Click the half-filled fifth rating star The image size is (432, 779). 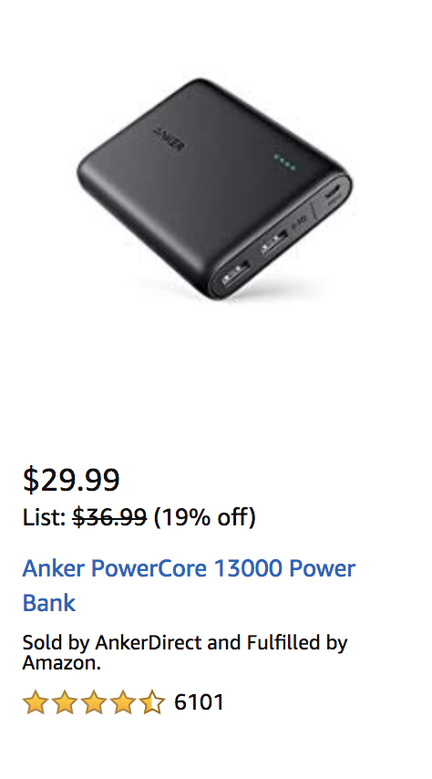[x=151, y=702]
